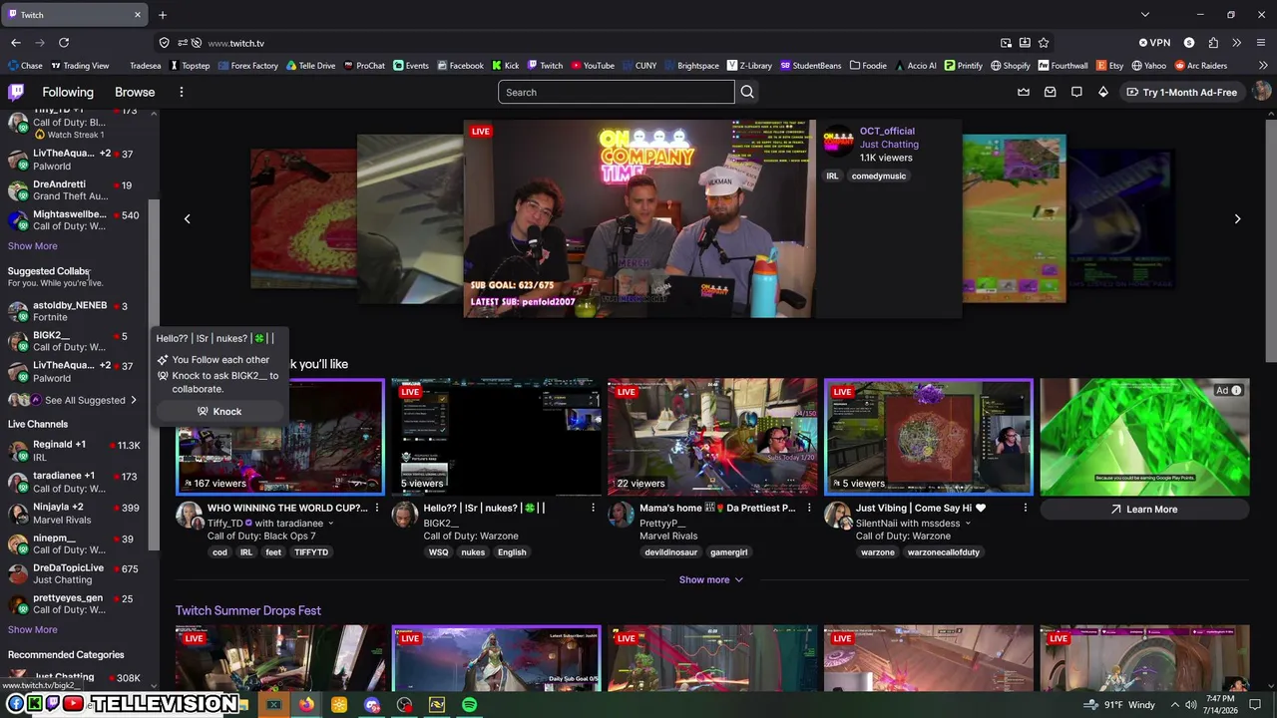Screen dimensions: 1277x718
Task: Select the Twitch browser tab
Action: [x=75, y=15]
